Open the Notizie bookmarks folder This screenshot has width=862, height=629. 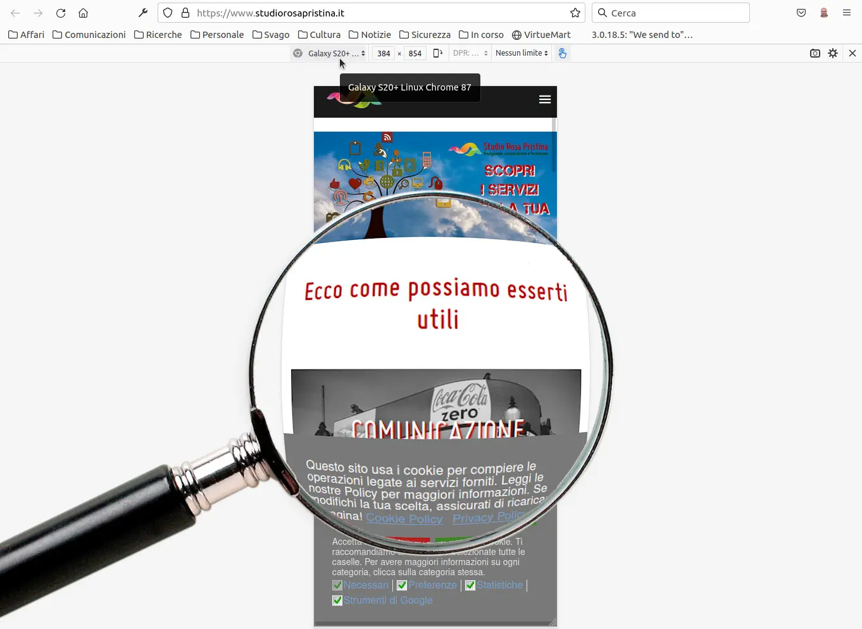[370, 35]
